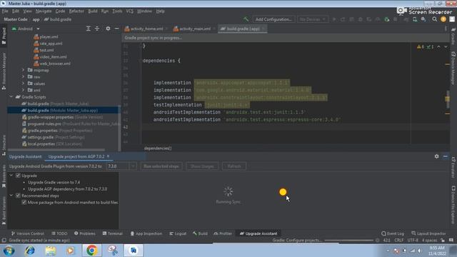The height and width of the screenshot is (257, 457).
Task: Go to next highlighted error arrow
Action: point(446,46)
